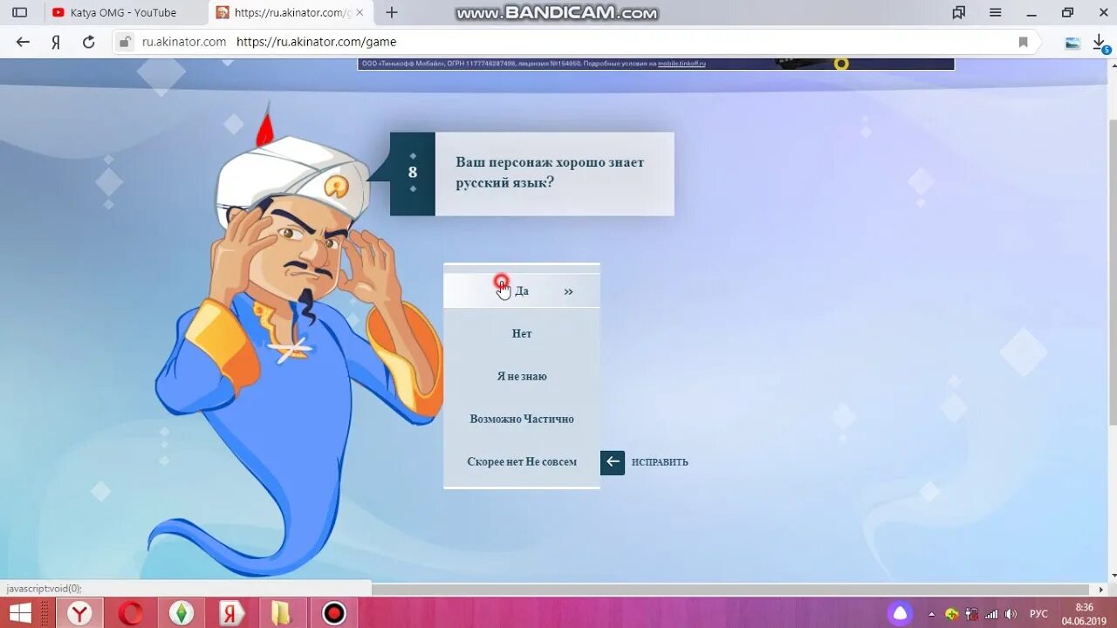
Task: Reload the current page
Action: point(88,42)
